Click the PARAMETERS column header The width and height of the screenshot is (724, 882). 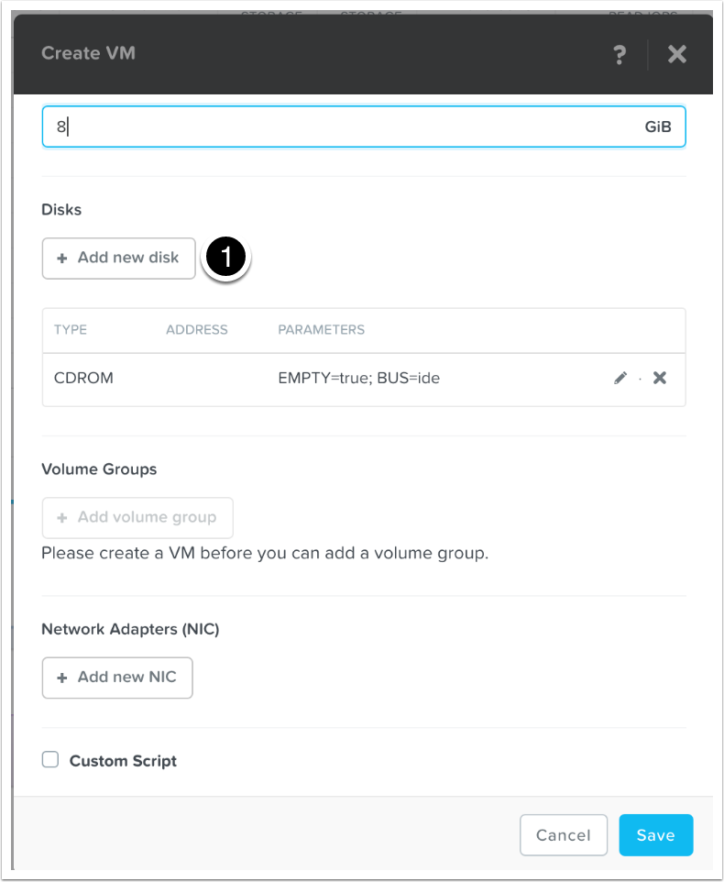click(x=321, y=330)
